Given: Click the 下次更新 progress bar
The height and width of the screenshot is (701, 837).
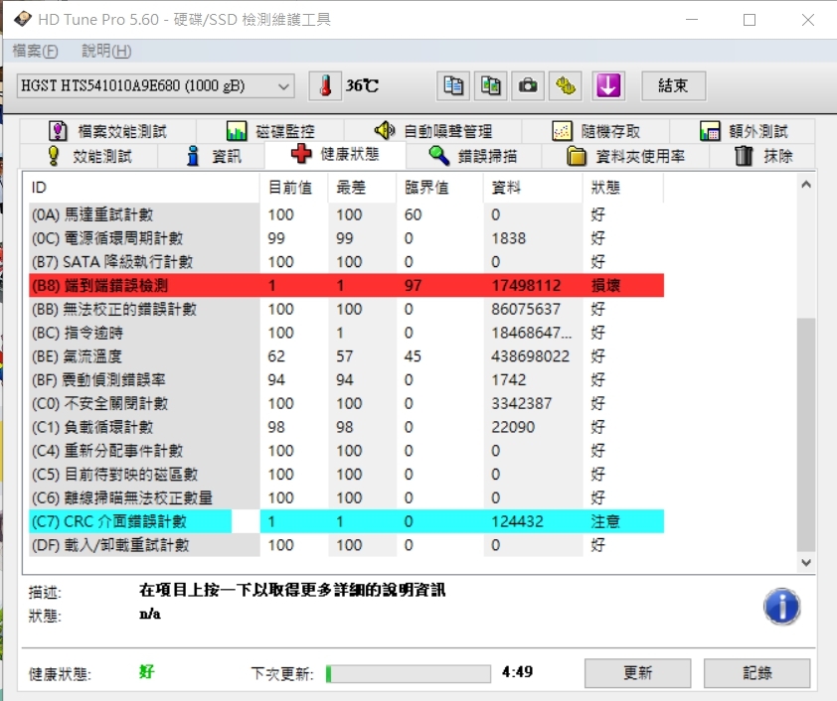Looking at the screenshot, I should tap(408, 674).
